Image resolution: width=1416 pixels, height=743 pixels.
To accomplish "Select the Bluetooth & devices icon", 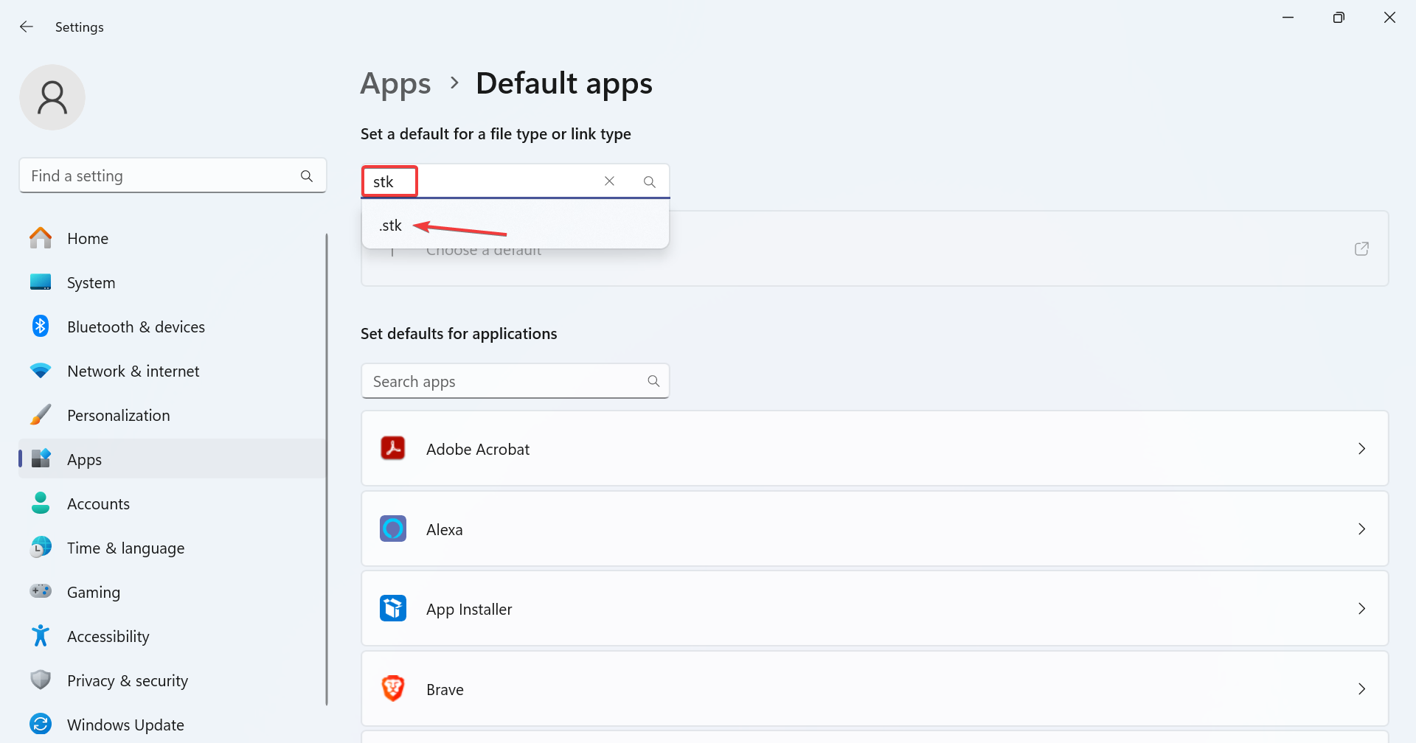I will point(41,326).
